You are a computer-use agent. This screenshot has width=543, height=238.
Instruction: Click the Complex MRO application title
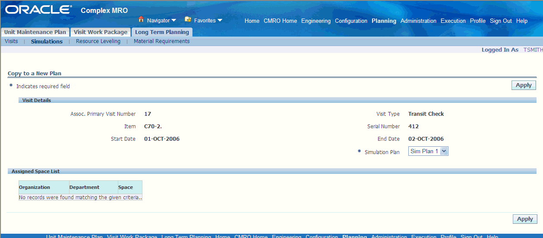pyautogui.click(x=104, y=10)
